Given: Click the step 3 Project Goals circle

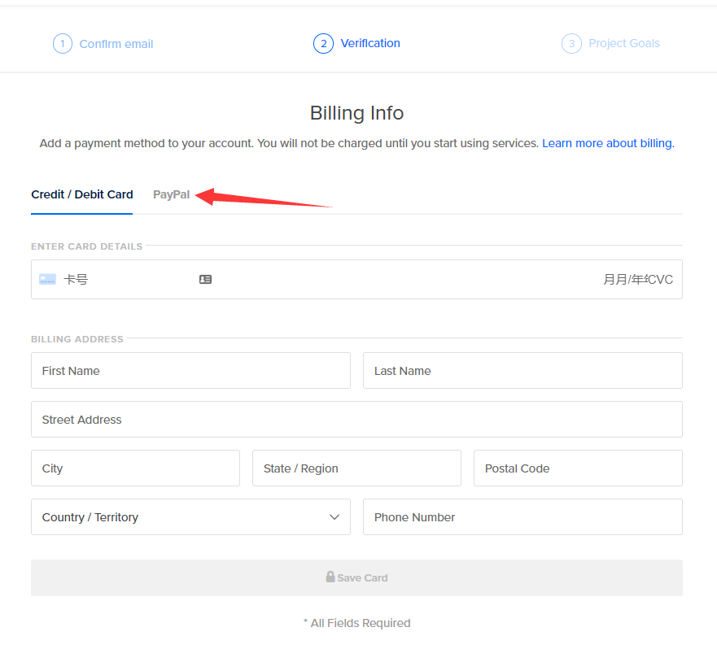Looking at the screenshot, I should pos(571,44).
